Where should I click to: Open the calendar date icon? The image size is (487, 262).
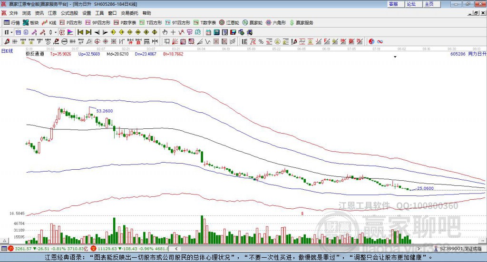click(x=208, y=32)
